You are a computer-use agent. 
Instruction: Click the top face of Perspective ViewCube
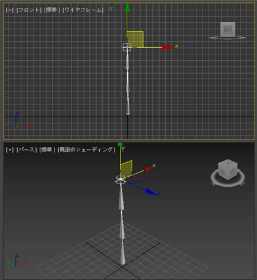(228, 163)
